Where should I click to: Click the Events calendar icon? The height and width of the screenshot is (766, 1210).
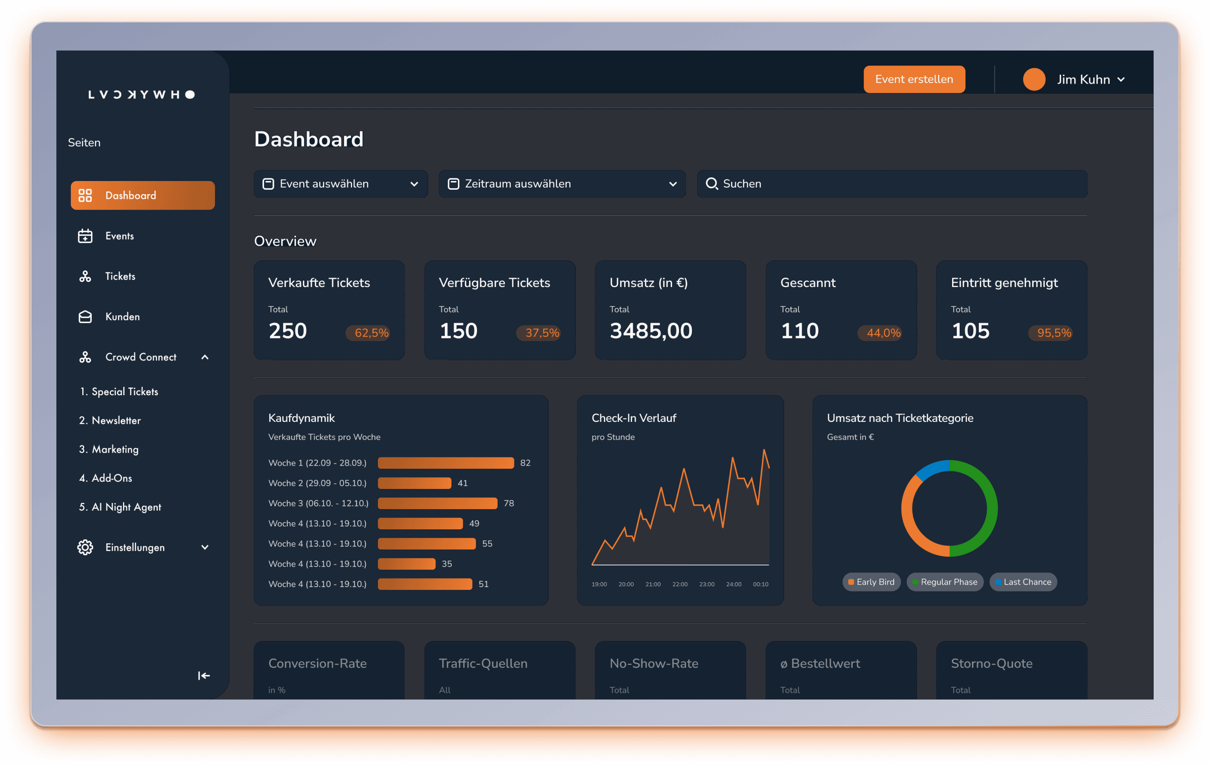[85, 236]
